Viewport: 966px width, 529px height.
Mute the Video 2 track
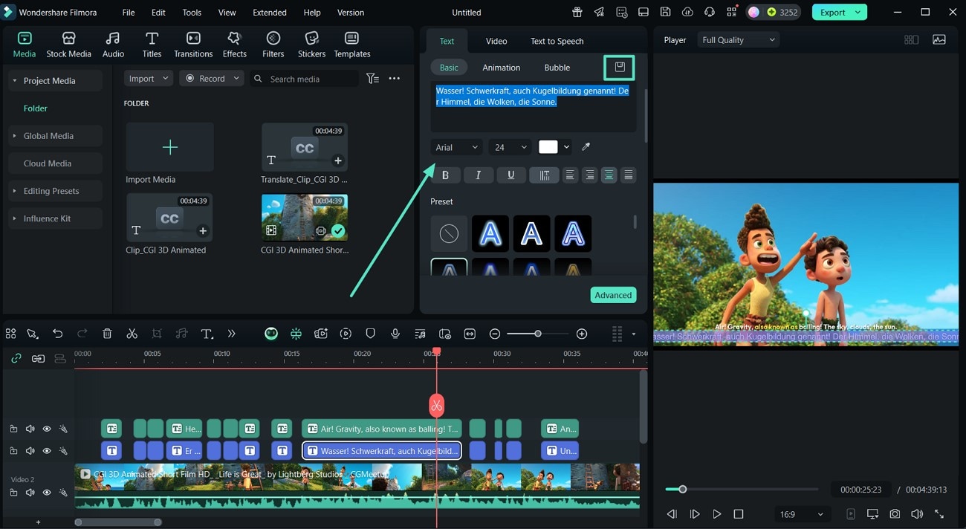point(30,493)
